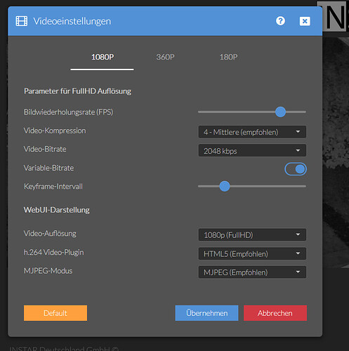Click the WebUI-Darstellung heading
The image size is (349, 351).
57,210
